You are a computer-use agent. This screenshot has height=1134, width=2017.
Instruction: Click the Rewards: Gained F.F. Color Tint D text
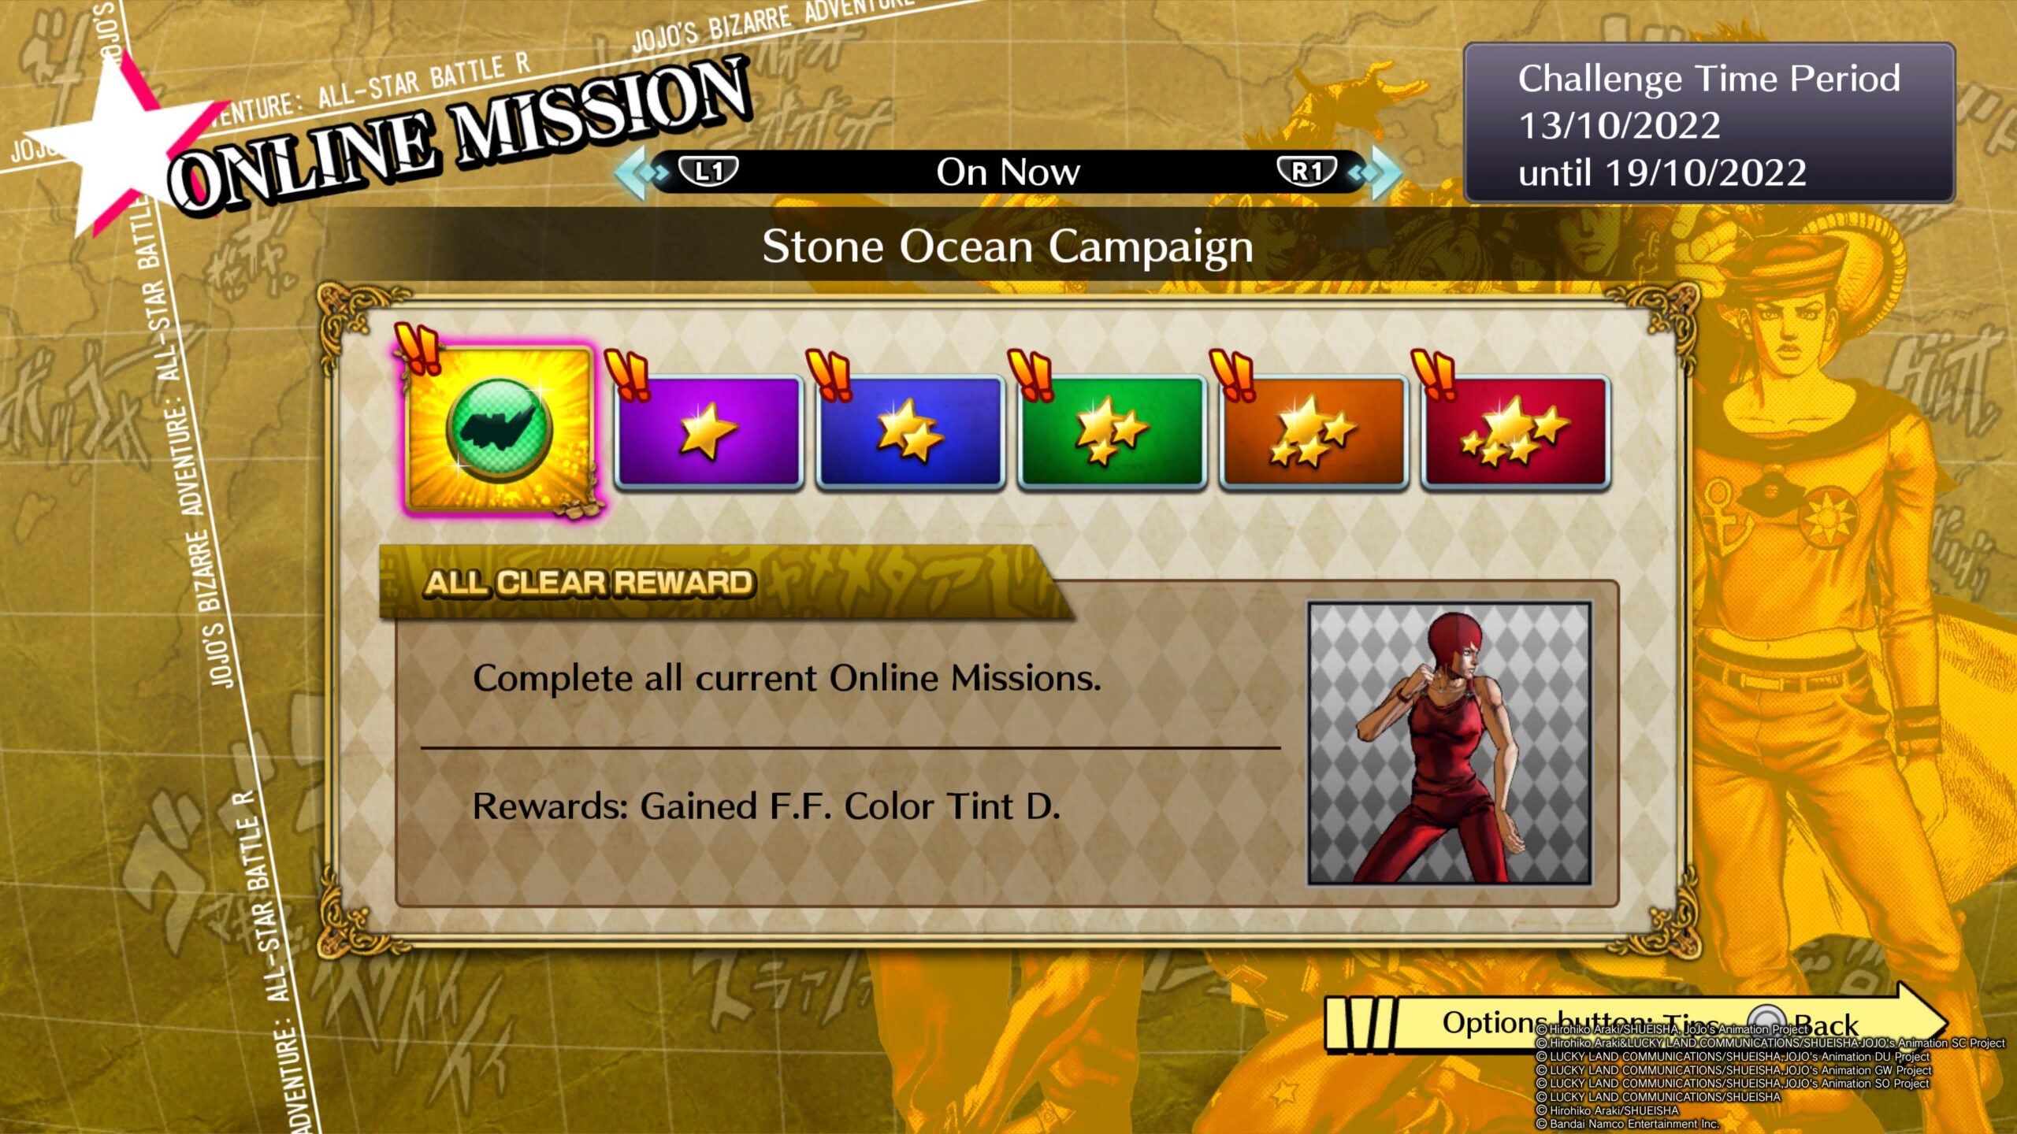[767, 806]
